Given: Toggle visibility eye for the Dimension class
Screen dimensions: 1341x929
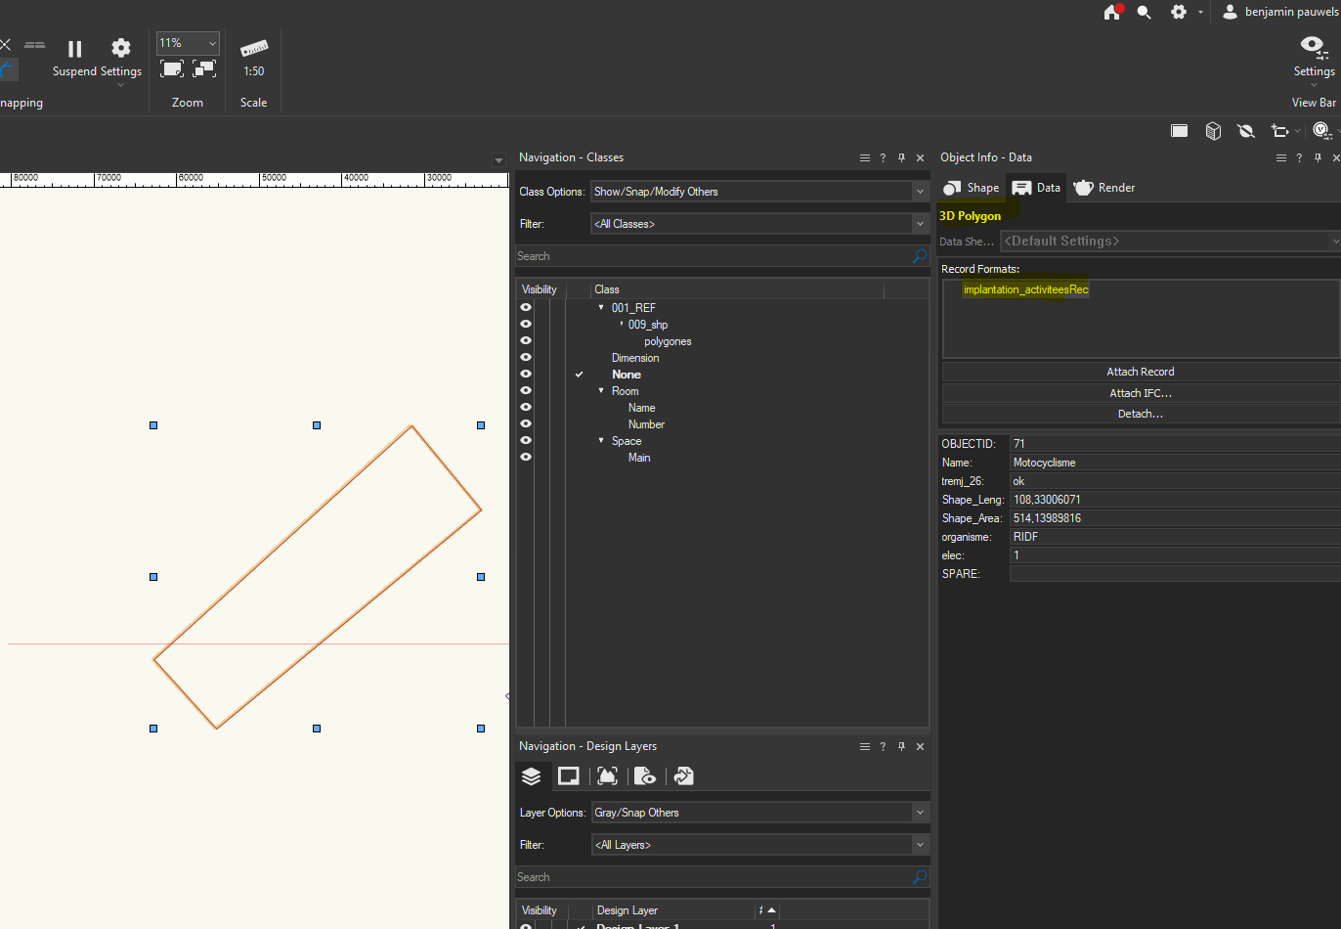Looking at the screenshot, I should tap(526, 357).
